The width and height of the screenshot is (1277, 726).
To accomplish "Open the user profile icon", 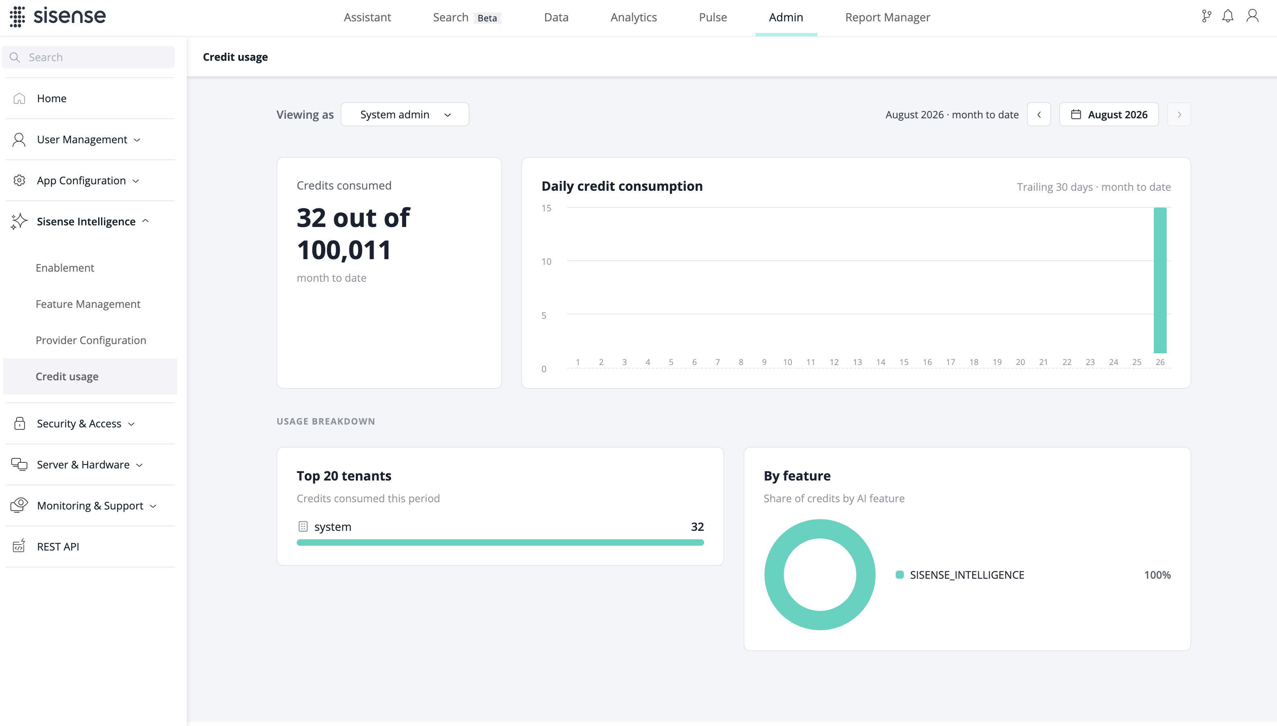I will [1252, 16].
